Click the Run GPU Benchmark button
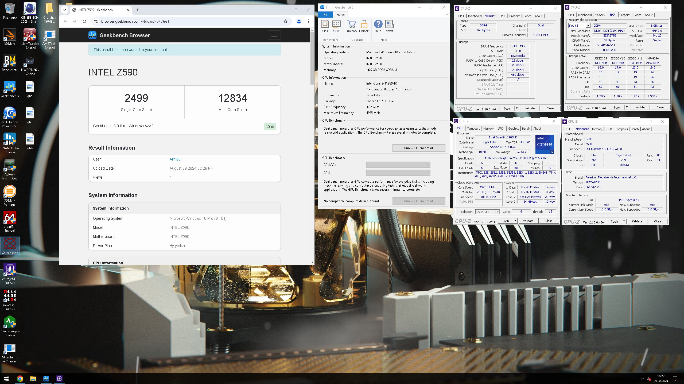This screenshot has height=384, width=684. point(419,201)
